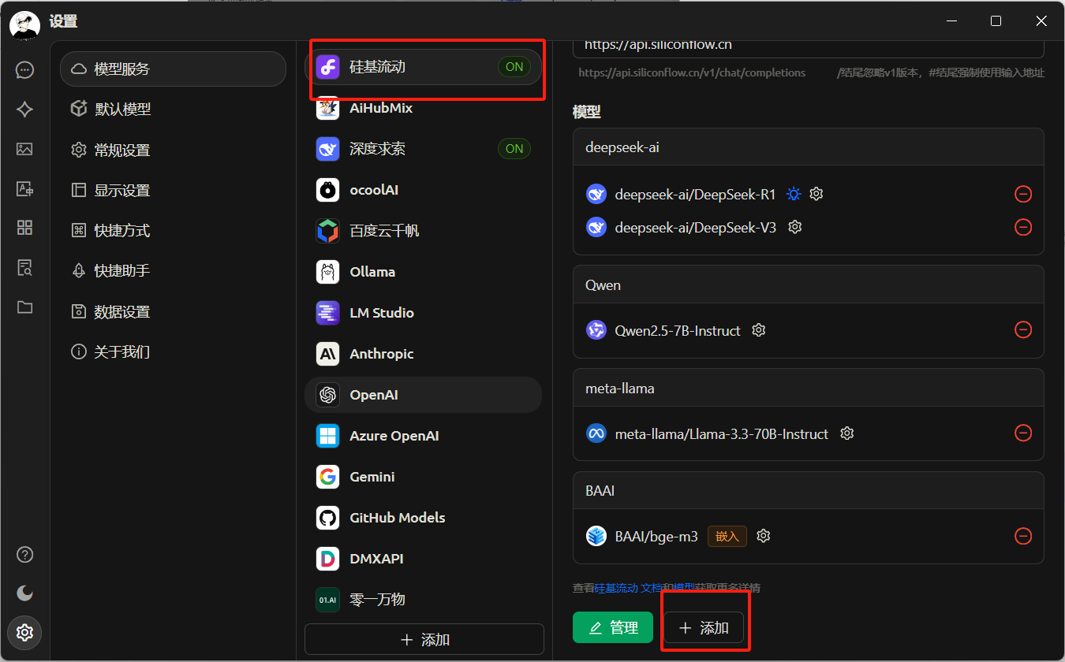This screenshot has width=1065, height=662.
Task: Click the API address input field
Action: [808, 46]
